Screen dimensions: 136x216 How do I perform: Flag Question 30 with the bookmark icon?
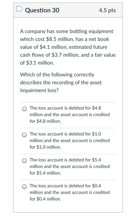pos(19,9)
